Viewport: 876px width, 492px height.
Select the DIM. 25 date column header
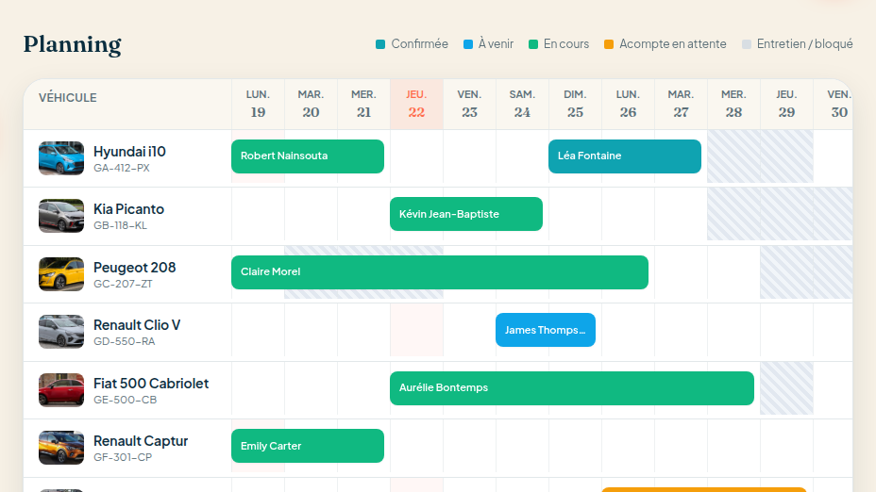575,104
